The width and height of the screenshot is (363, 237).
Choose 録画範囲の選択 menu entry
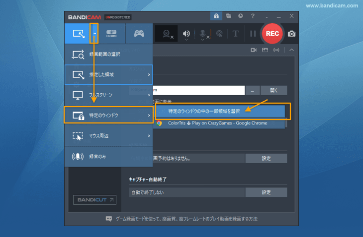coord(108,55)
